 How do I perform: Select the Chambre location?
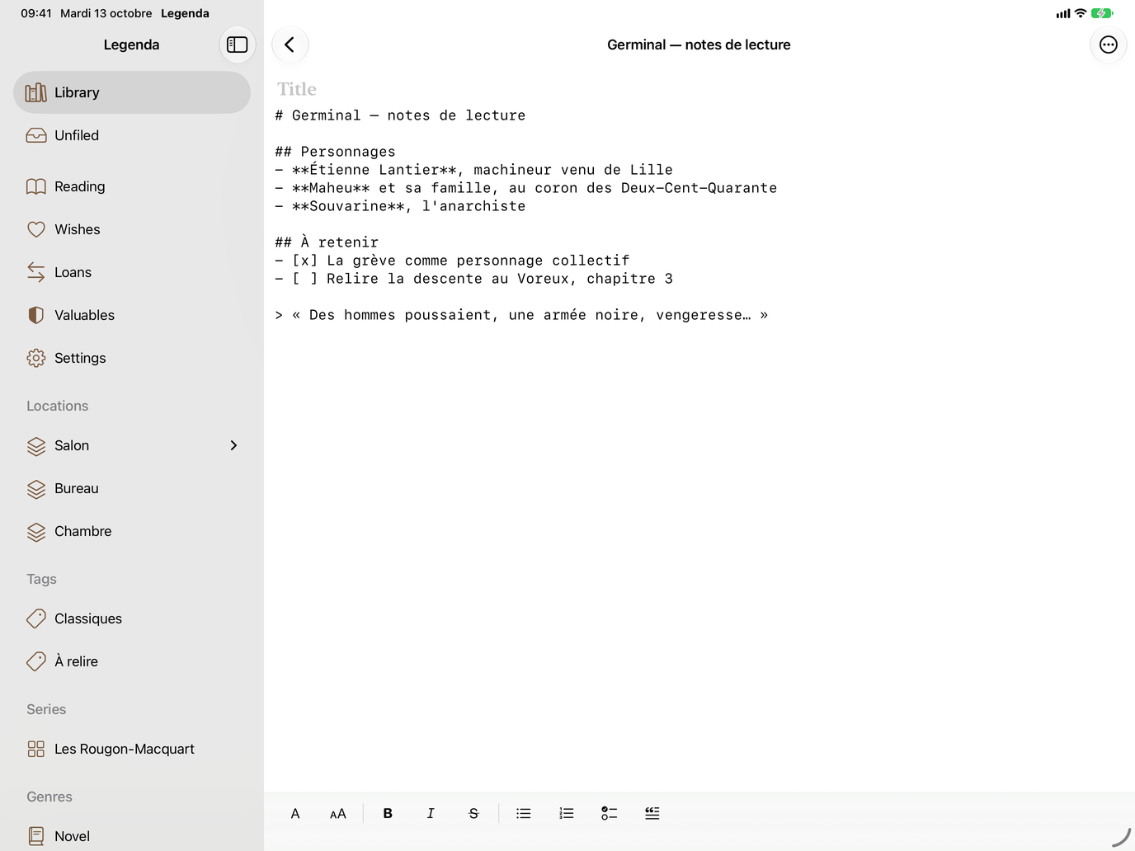pyautogui.click(x=132, y=531)
